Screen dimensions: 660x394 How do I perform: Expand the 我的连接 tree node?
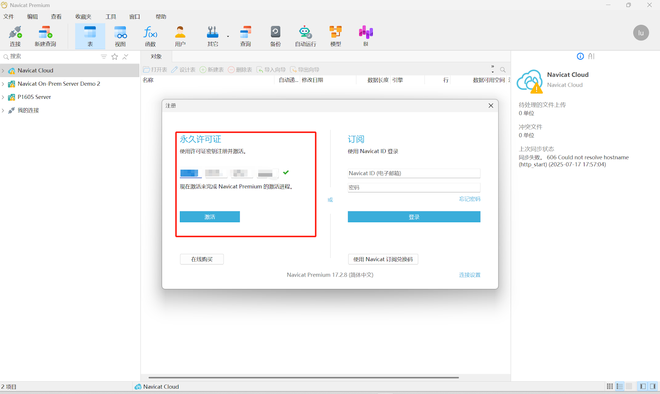(x=3, y=110)
